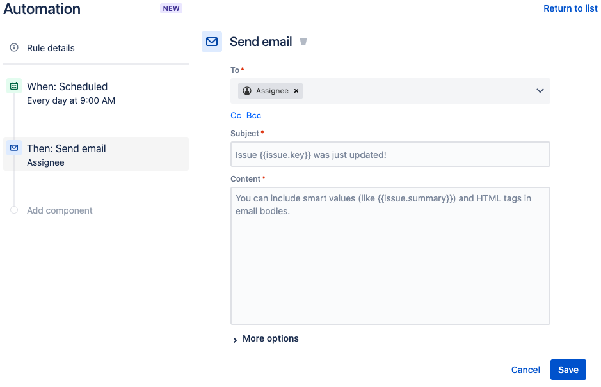This screenshot has height=387, width=601.
Task: Click 'Every day at 9:00 AM' text
Action: [x=71, y=100]
